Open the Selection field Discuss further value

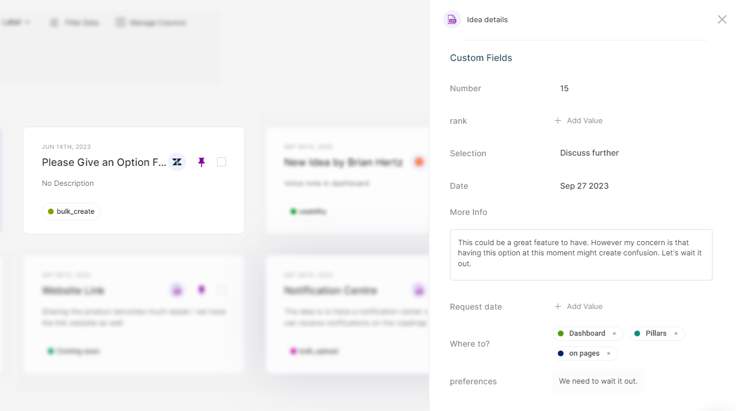pos(589,153)
